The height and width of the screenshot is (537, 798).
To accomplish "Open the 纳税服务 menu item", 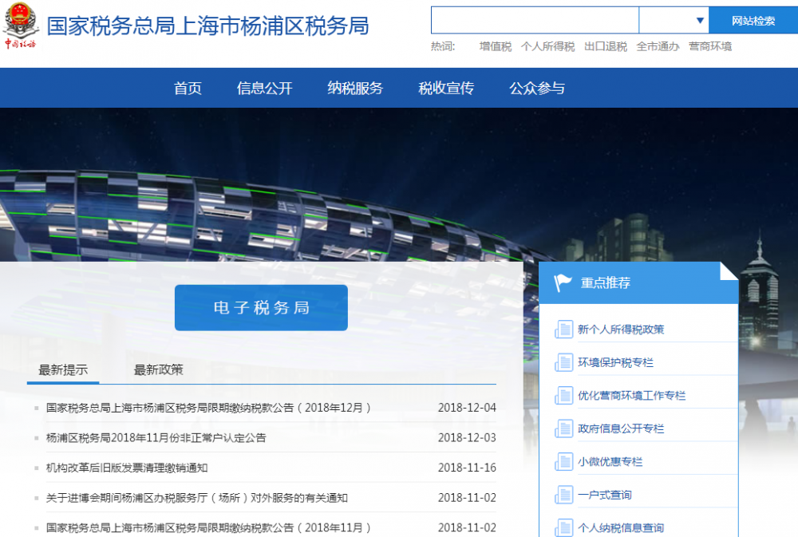I will click(x=354, y=88).
